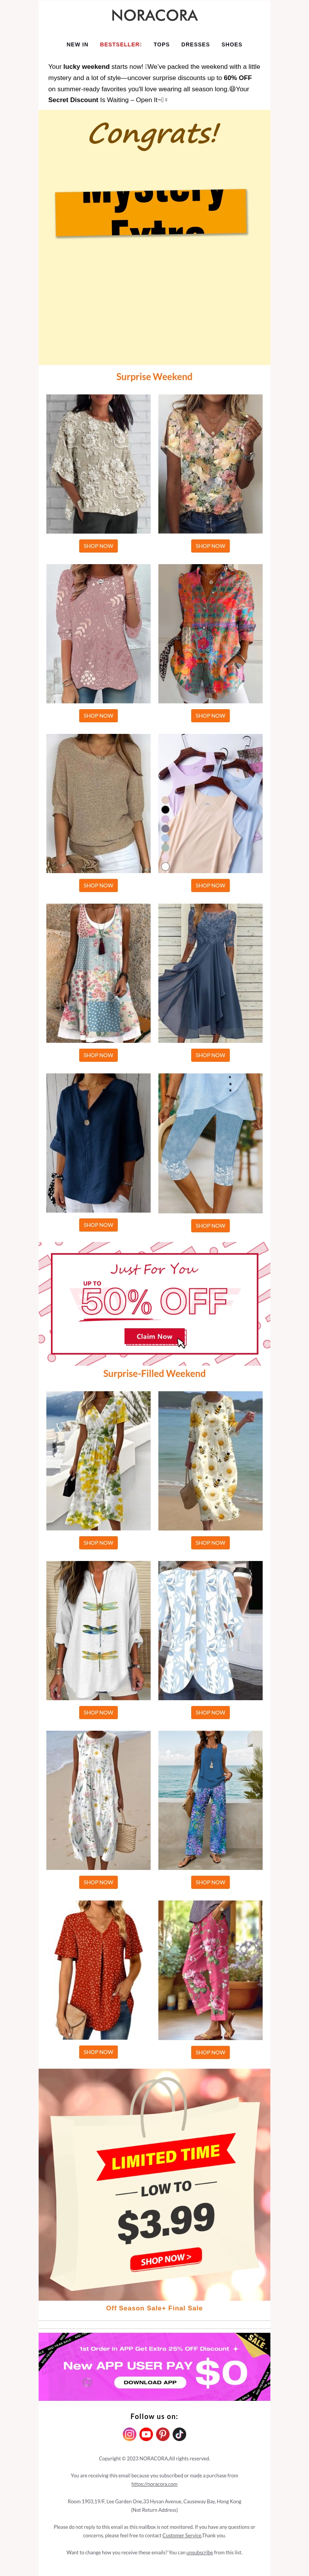Go to the DRESSES category
This screenshot has width=309, height=2576.
[x=195, y=44]
